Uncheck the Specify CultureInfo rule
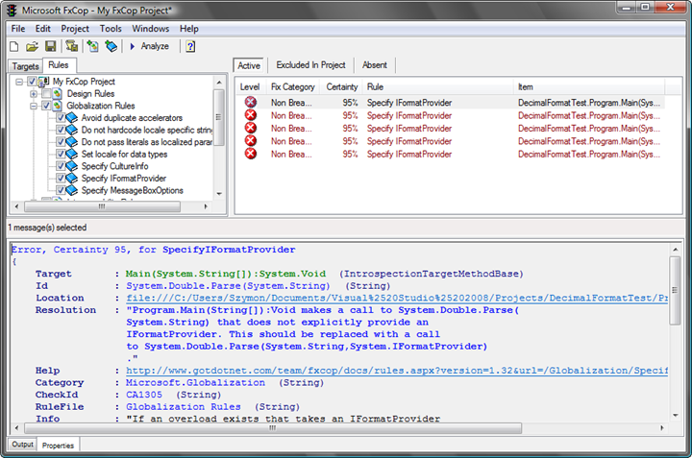The width and height of the screenshot is (692, 458). pyautogui.click(x=61, y=166)
